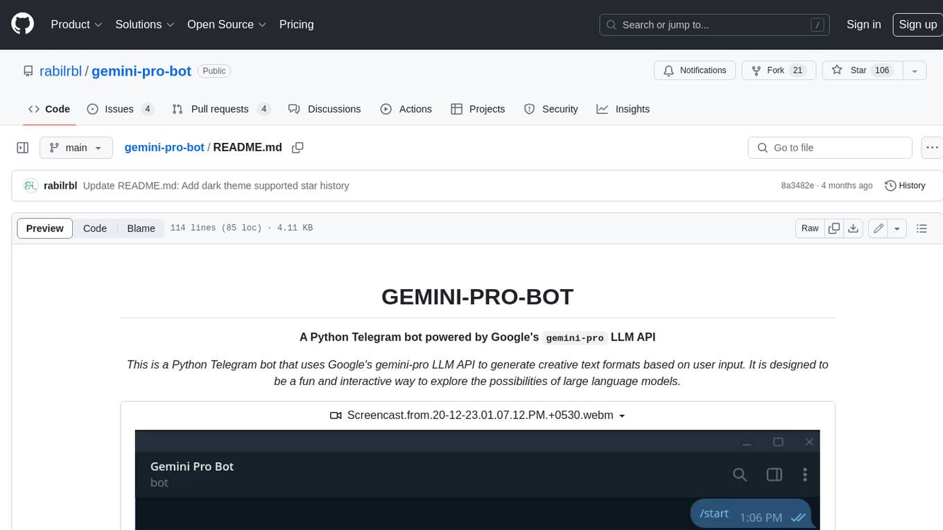Open the gemini-pro-bot repository link

[x=141, y=71]
